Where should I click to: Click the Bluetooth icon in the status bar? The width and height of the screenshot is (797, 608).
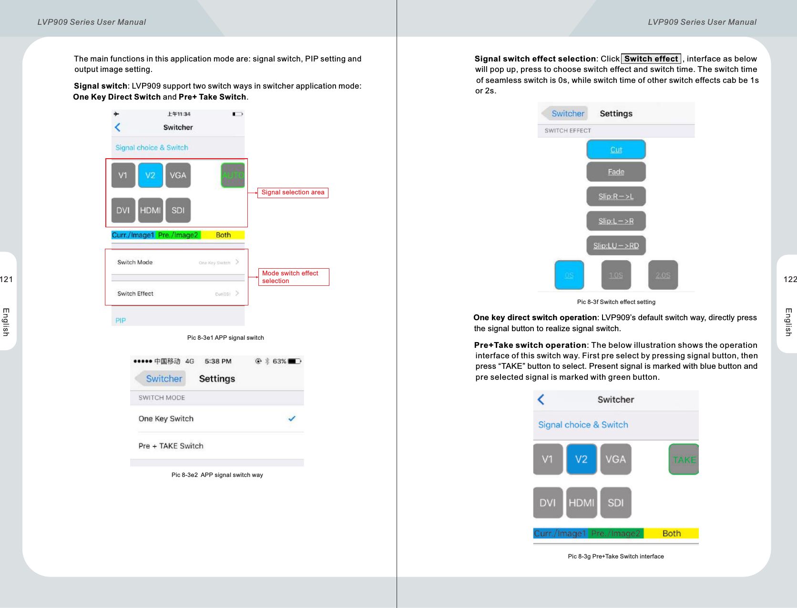click(267, 361)
